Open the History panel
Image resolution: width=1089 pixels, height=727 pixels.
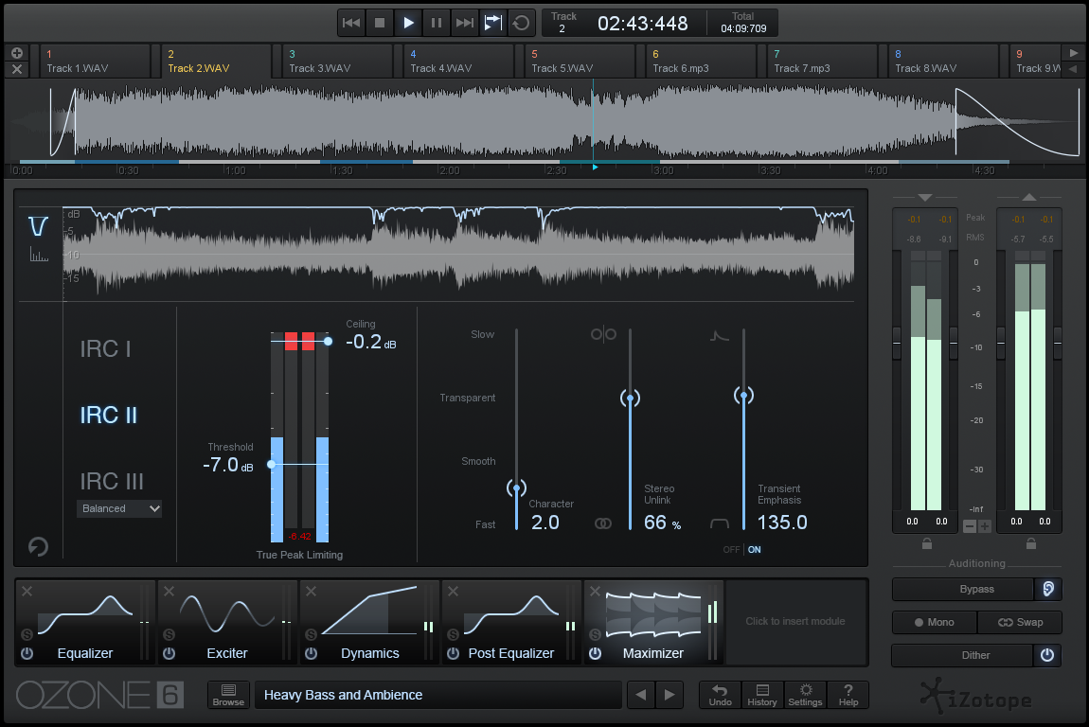pyautogui.click(x=762, y=695)
